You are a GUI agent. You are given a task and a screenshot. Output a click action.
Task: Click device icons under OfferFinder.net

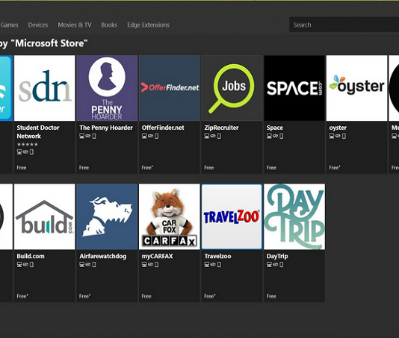150,137
